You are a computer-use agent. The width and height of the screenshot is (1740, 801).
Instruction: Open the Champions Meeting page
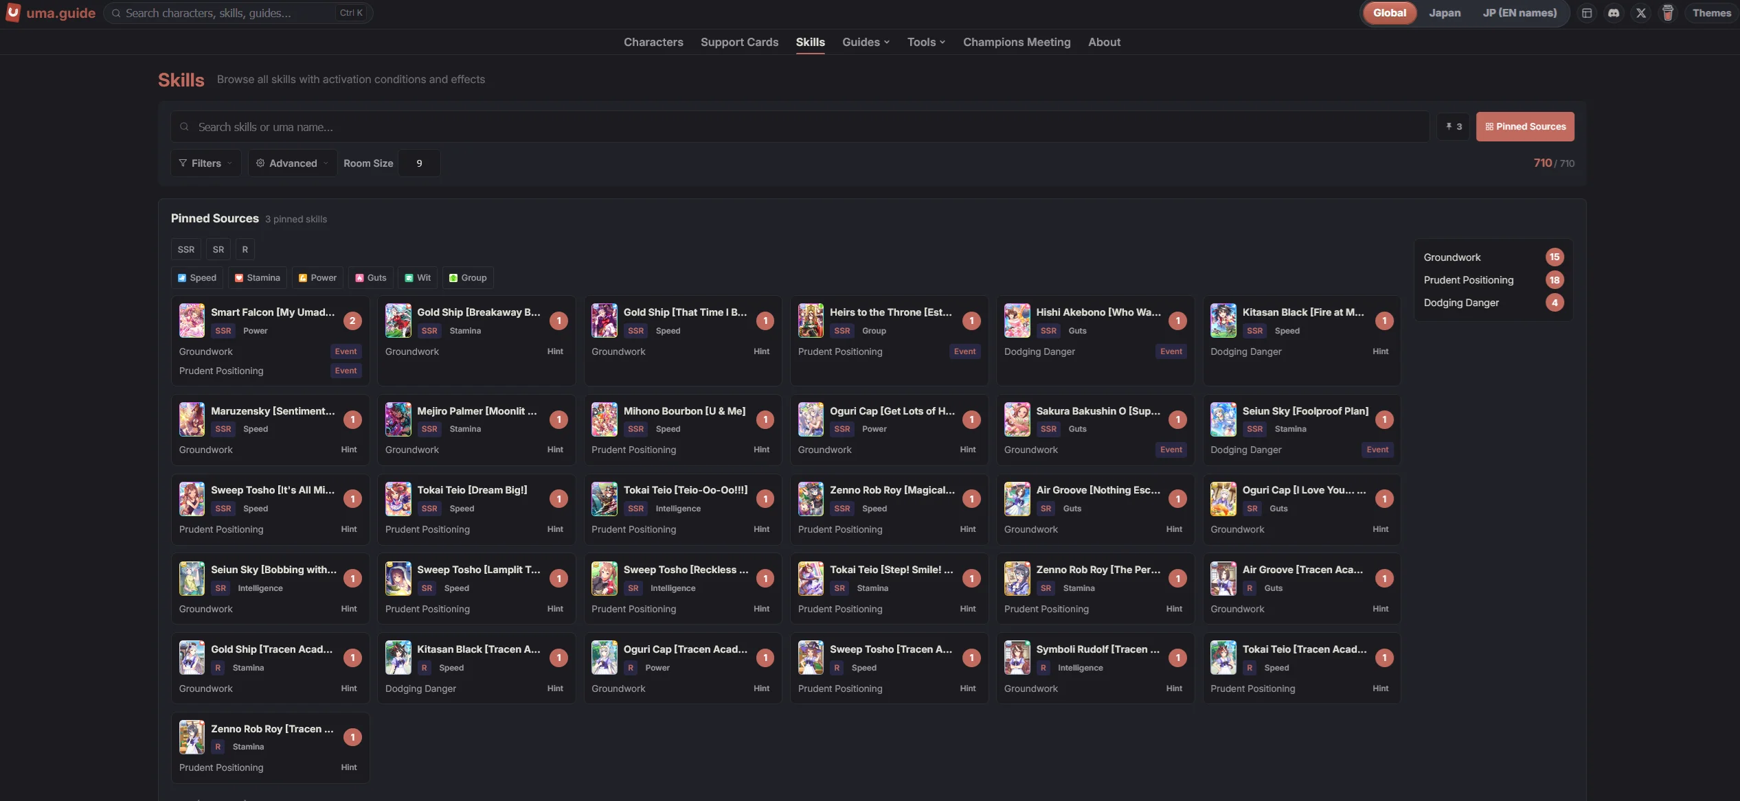(x=1017, y=42)
